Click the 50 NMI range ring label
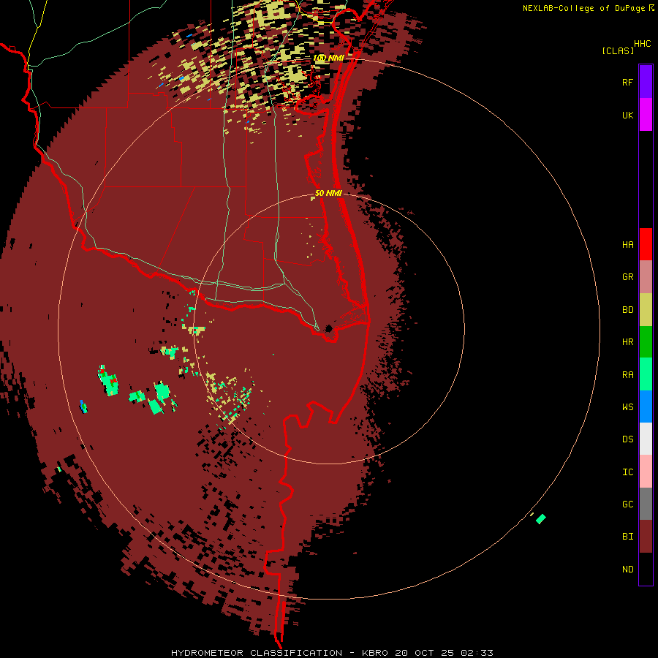 coord(328,193)
